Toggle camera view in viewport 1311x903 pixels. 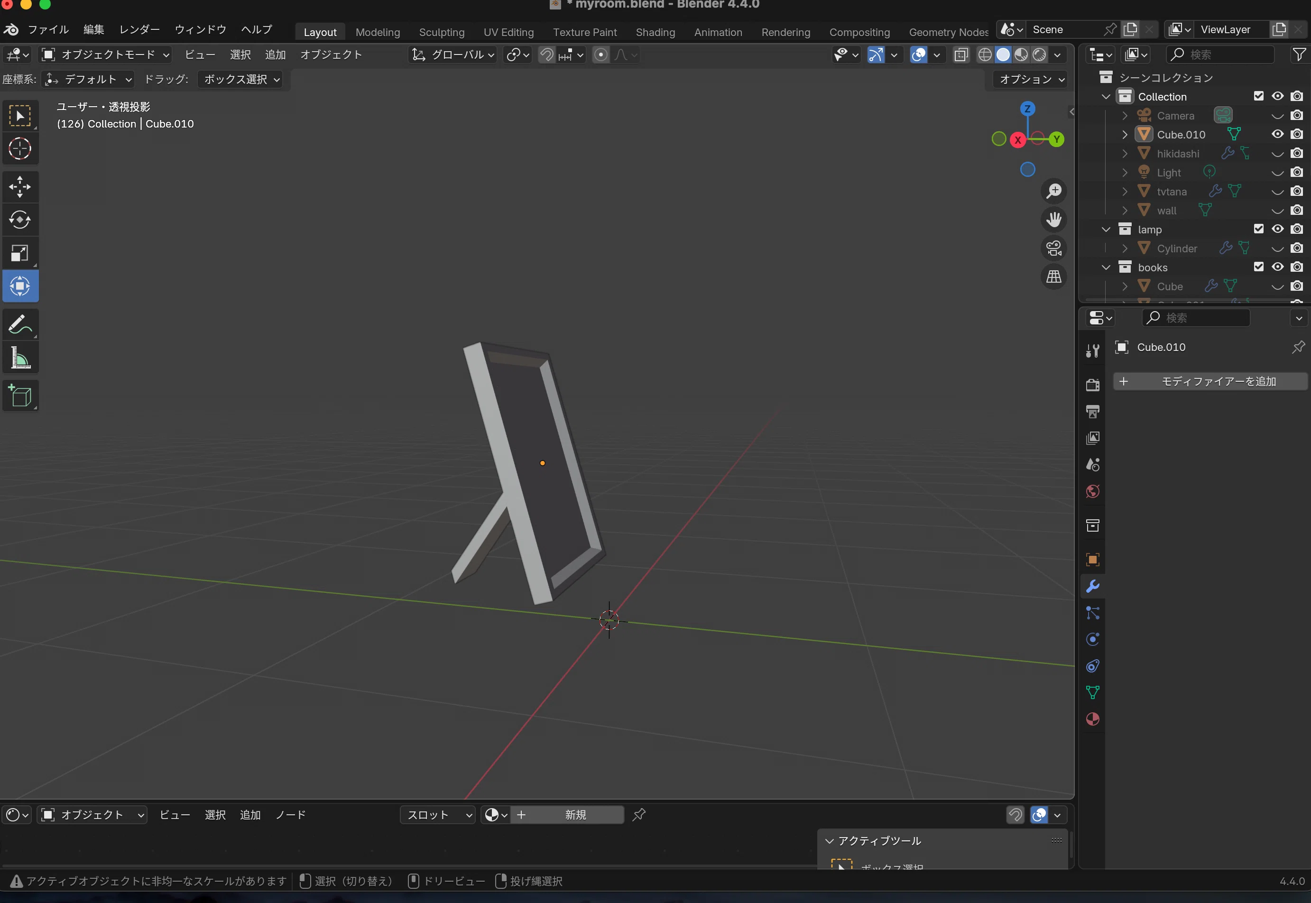coord(1053,249)
